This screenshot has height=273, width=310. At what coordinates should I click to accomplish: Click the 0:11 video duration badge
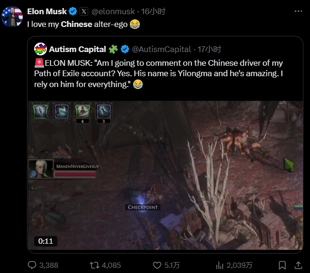coord(46,241)
